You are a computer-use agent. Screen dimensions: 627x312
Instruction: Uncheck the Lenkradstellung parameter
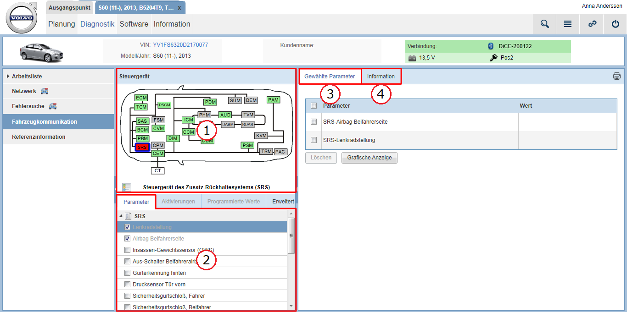click(x=127, y=227)
